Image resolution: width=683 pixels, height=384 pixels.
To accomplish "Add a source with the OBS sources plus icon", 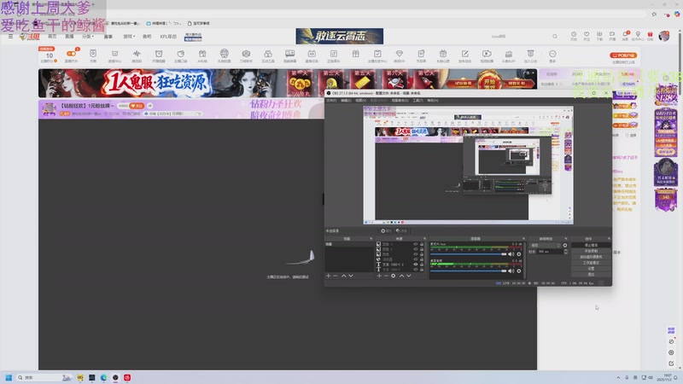I will pyautogui.click(x=379, y=276).
